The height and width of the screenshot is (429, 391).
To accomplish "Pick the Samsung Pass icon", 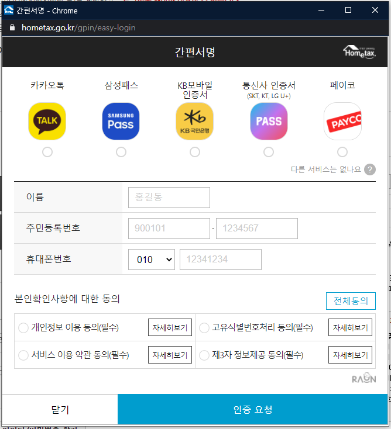I will 121,121.
